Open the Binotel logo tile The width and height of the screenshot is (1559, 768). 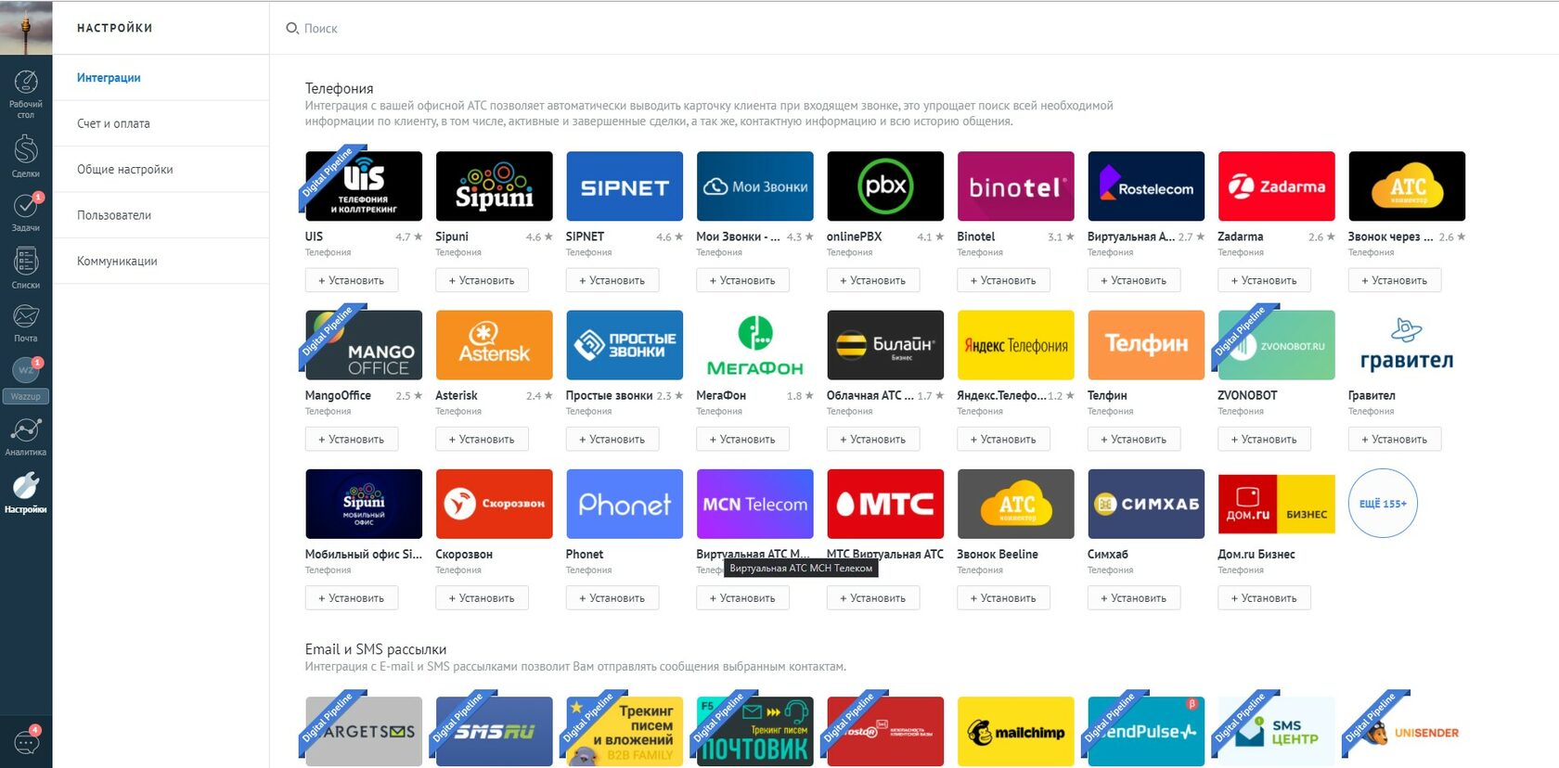pos(1015,186)
